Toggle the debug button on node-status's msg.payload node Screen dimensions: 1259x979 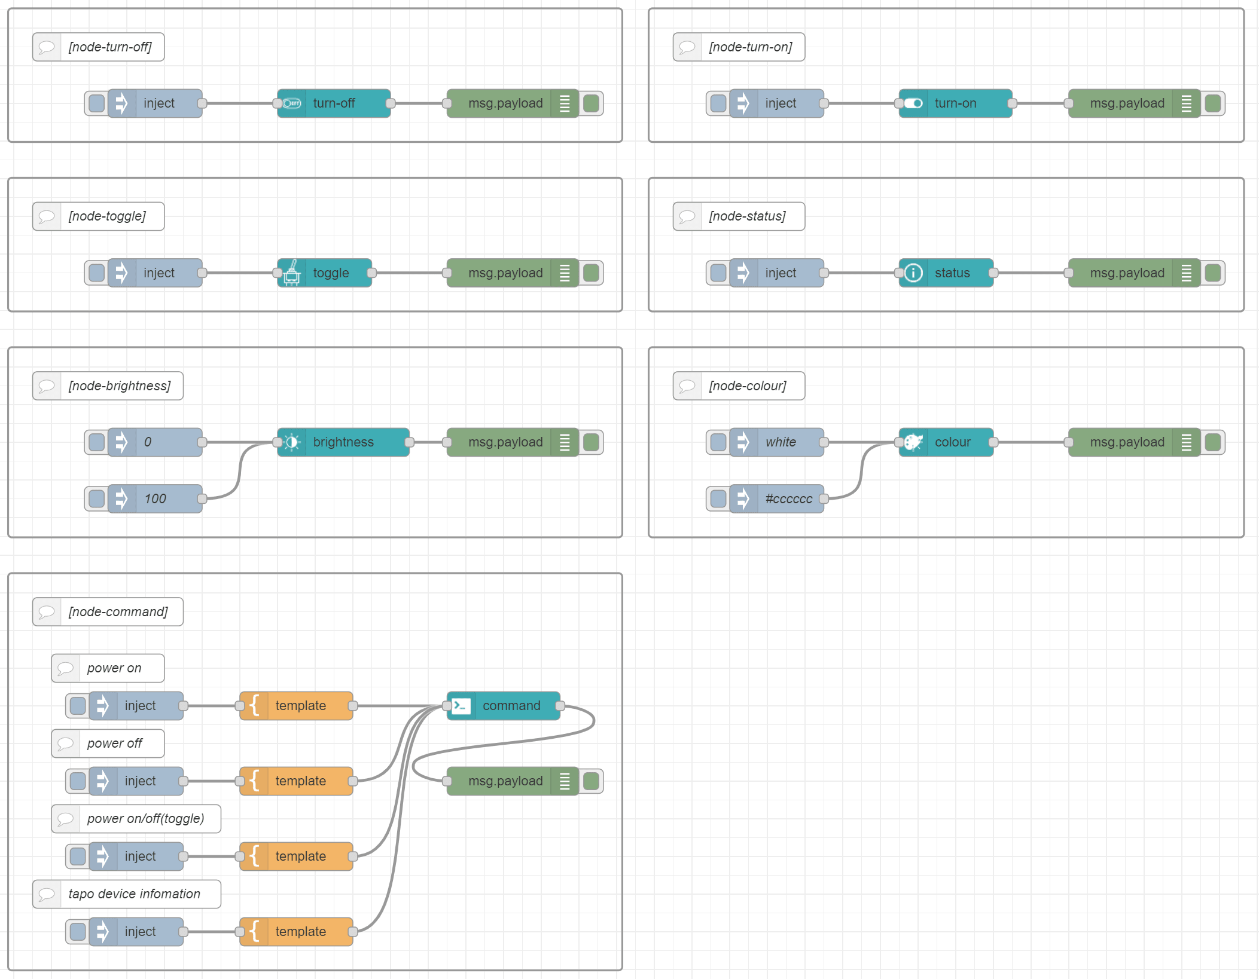[1214, 273]
